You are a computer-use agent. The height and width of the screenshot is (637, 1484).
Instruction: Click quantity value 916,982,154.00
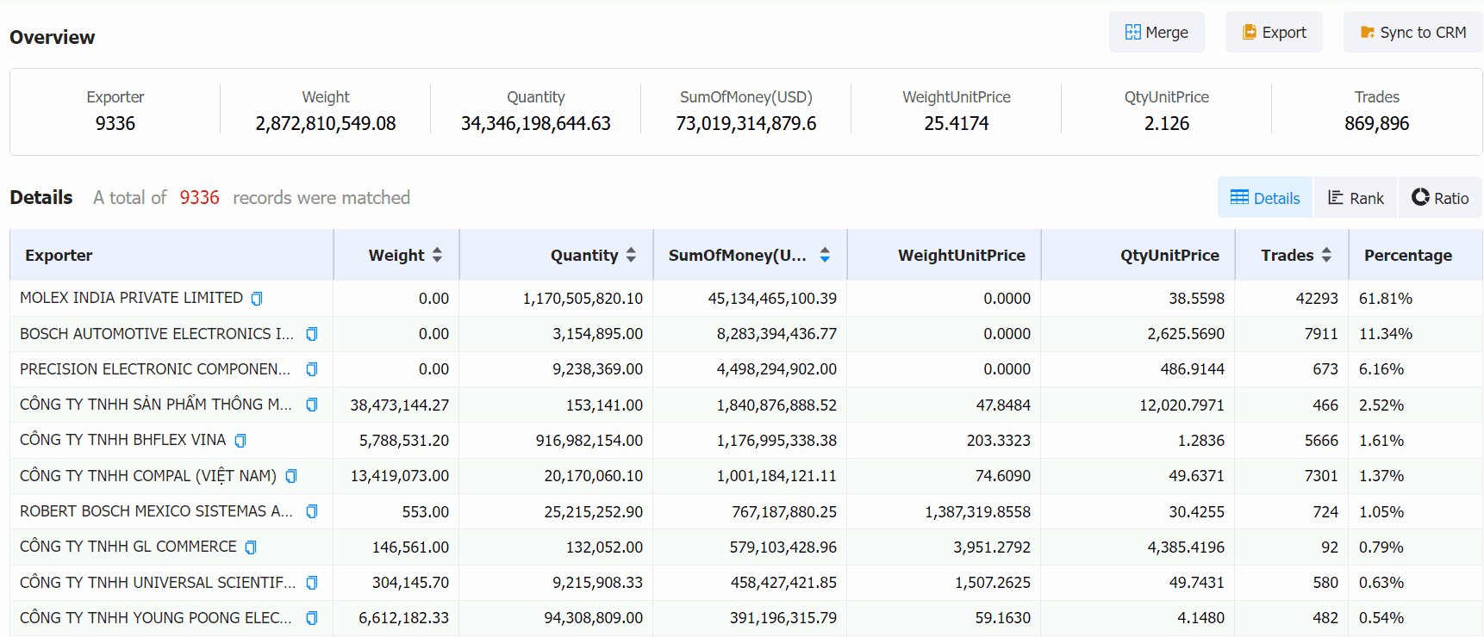(x=589, y=441)
